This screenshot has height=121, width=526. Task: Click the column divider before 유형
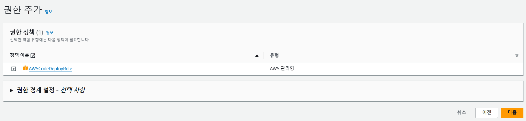coord(263,56)
